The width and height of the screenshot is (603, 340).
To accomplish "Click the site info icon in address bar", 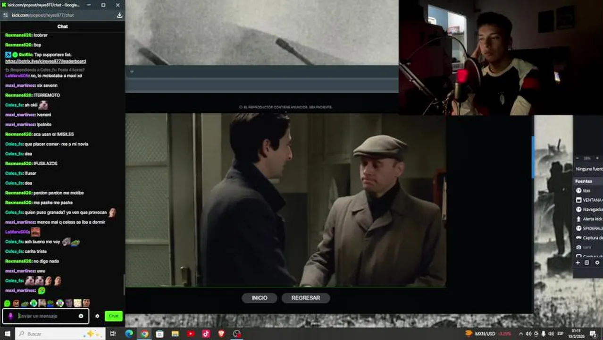I will click(x=6, y=15).
